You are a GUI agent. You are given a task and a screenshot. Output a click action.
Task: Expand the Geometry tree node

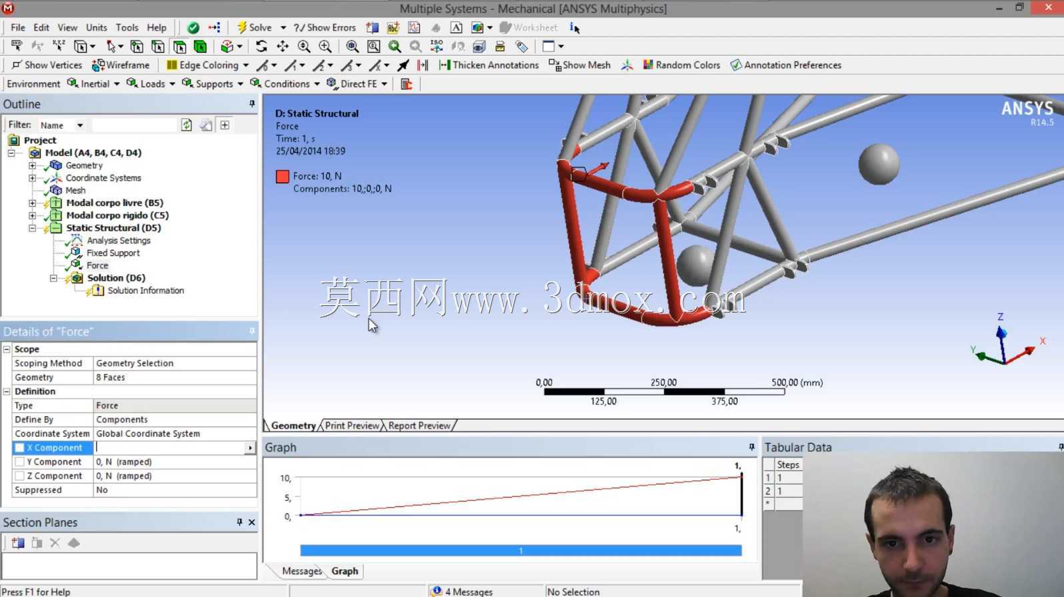32,165
